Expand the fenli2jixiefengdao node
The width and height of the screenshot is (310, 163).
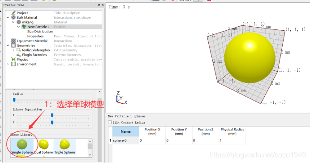point(13,50)
